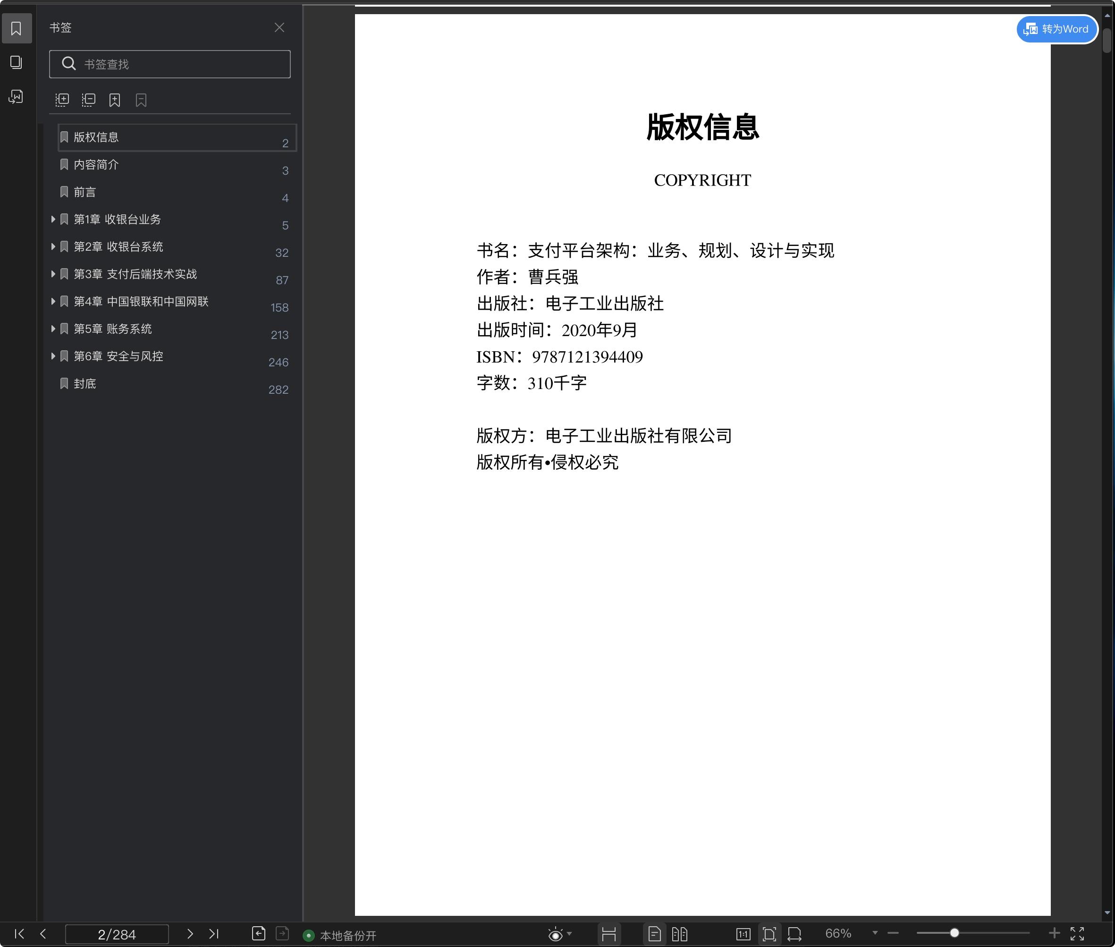Zoom out with minus button
This screenshot has width=1115, height=947.
[x=893, y=933]
